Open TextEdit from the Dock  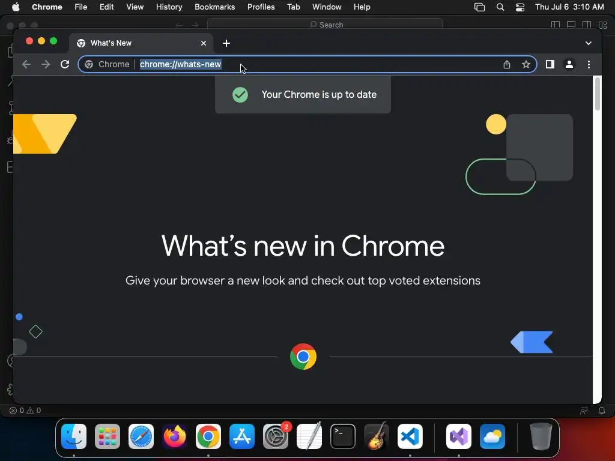pyautogui.click(x=309, y=436)
